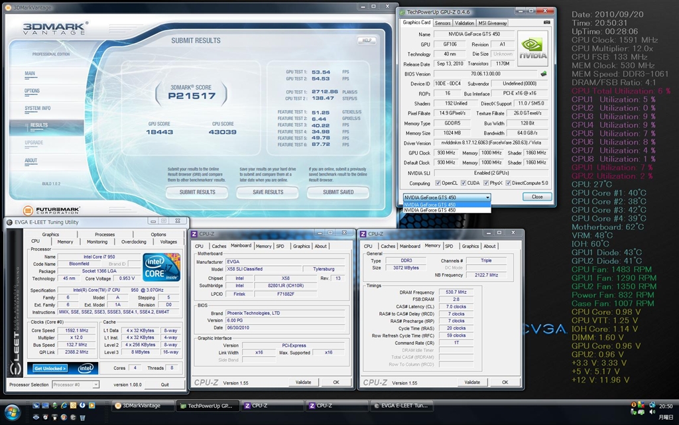Select the second NVIDIA GeForce GTS 450 option

tap(447, 210)
